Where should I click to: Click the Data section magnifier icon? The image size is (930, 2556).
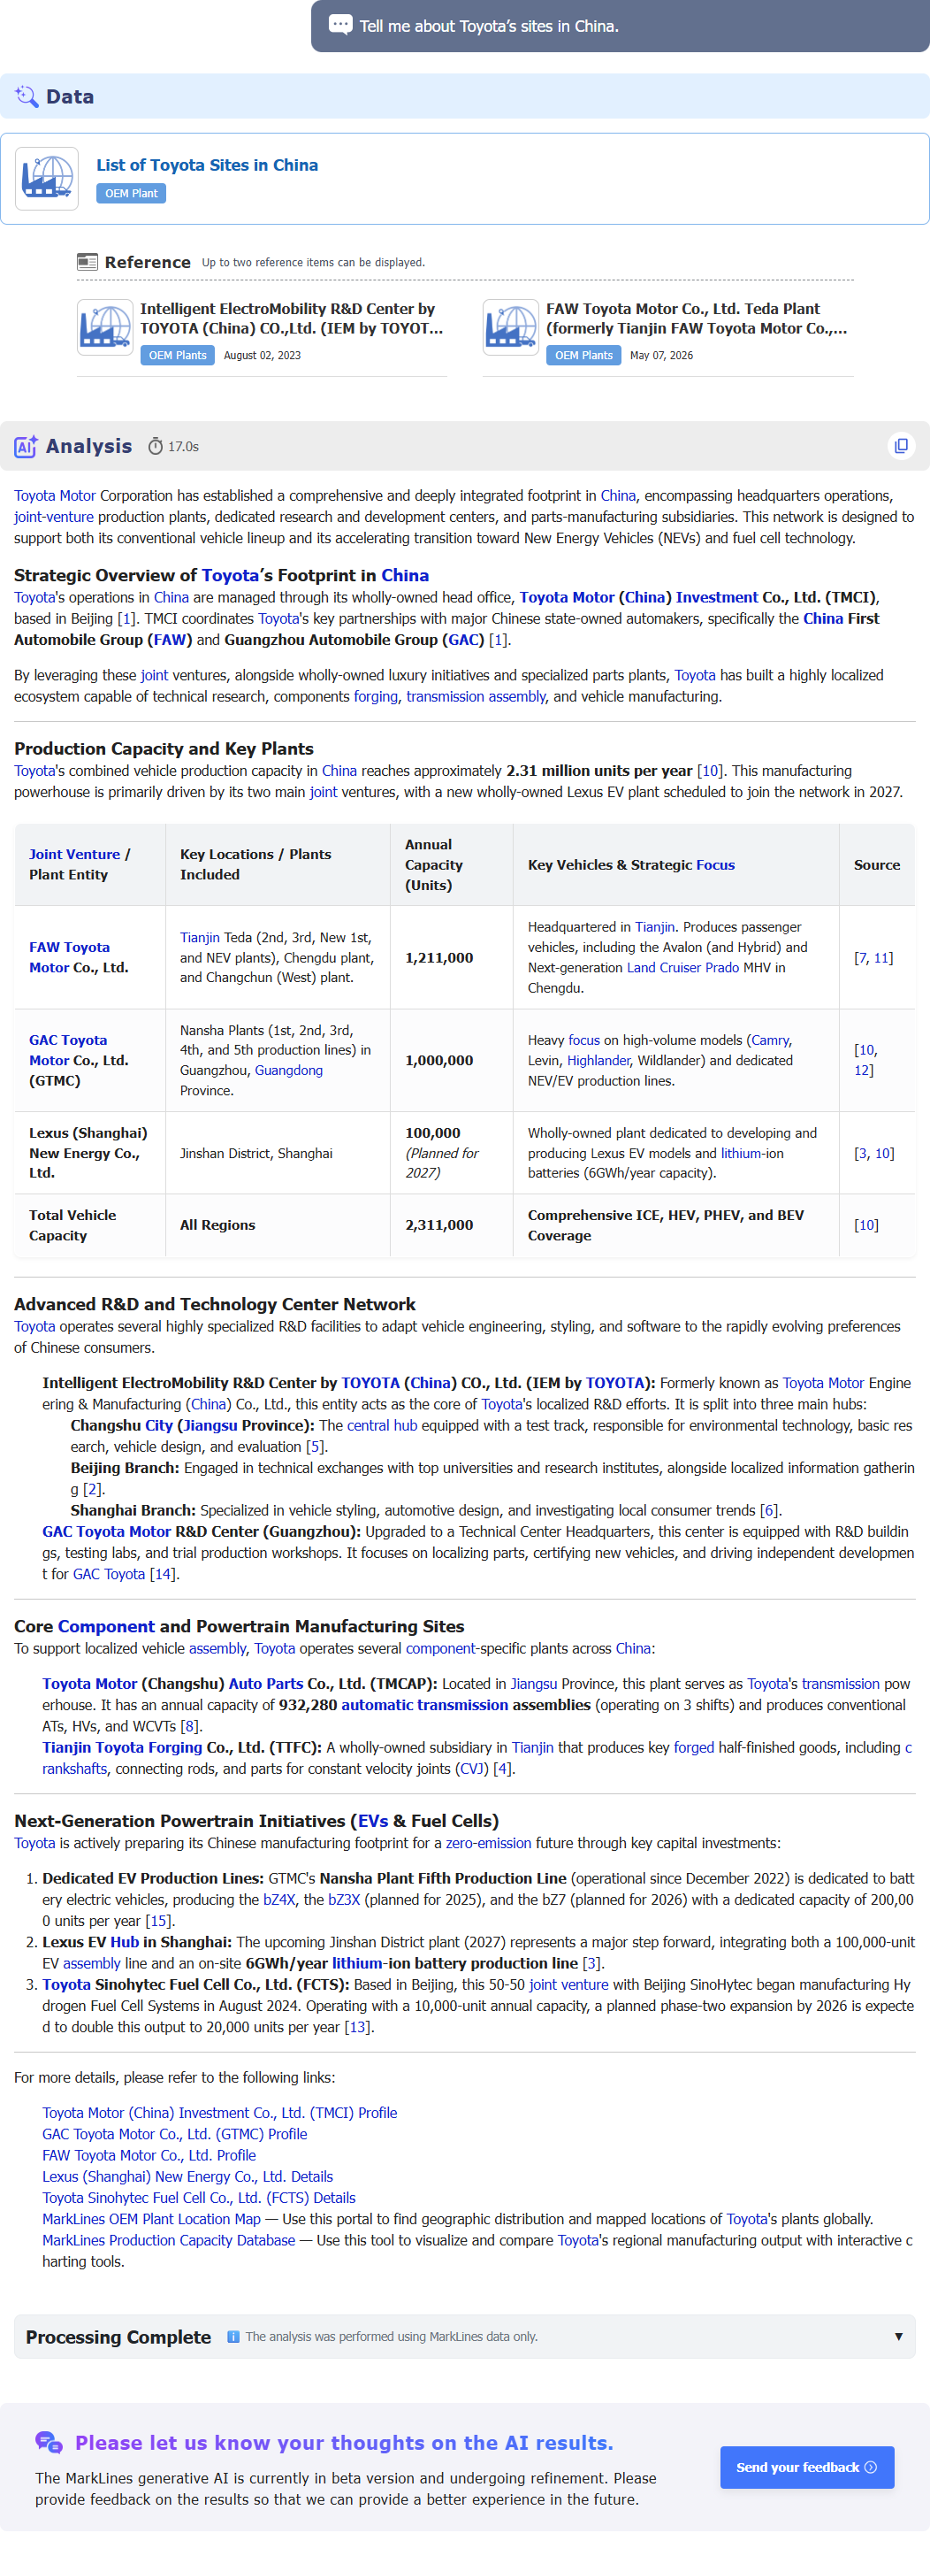tap(27, 96)
